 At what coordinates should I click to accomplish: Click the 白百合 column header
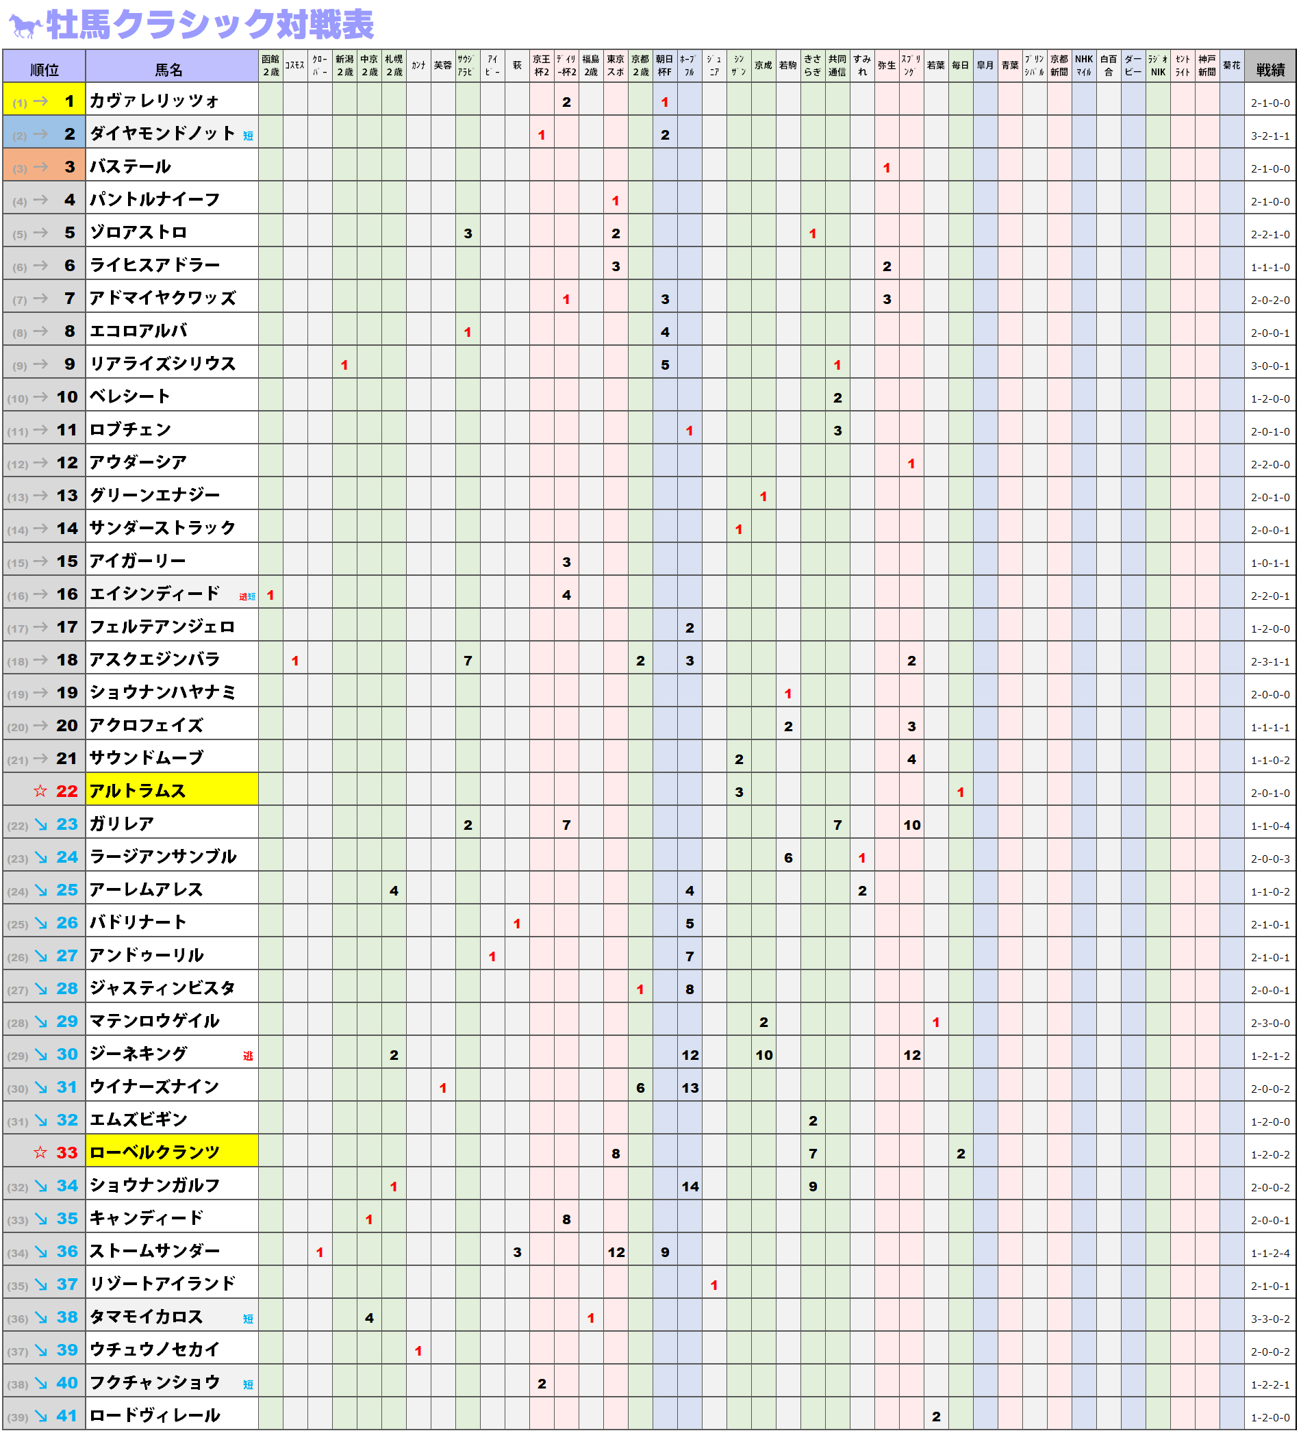1109,66
